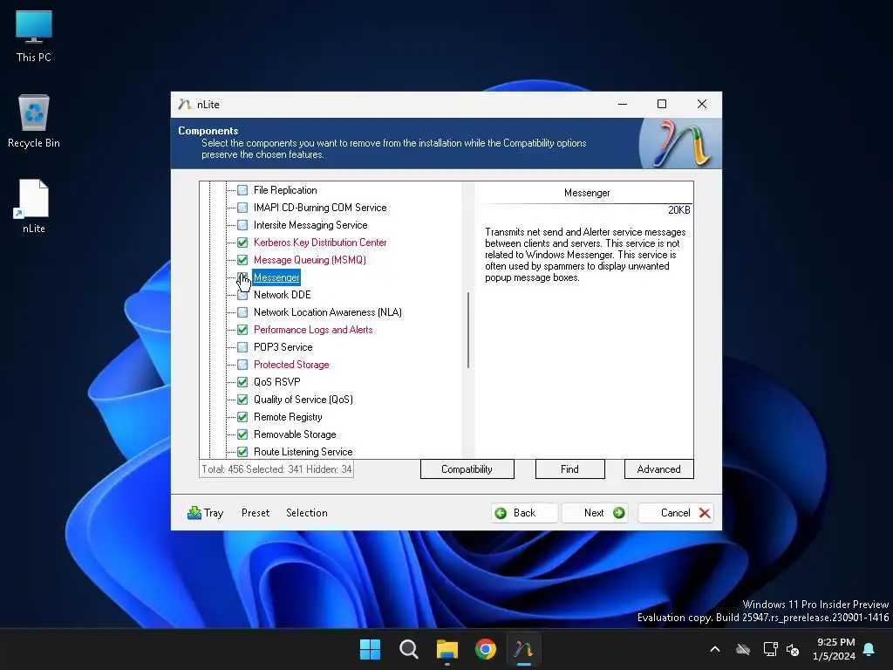Screen dimensions: 893x670
Task: Check the File Replication checkbox
Action: [x=242, y=190]
